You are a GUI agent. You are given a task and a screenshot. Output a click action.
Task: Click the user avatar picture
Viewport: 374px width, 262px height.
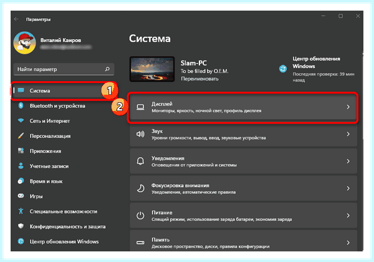24,43
